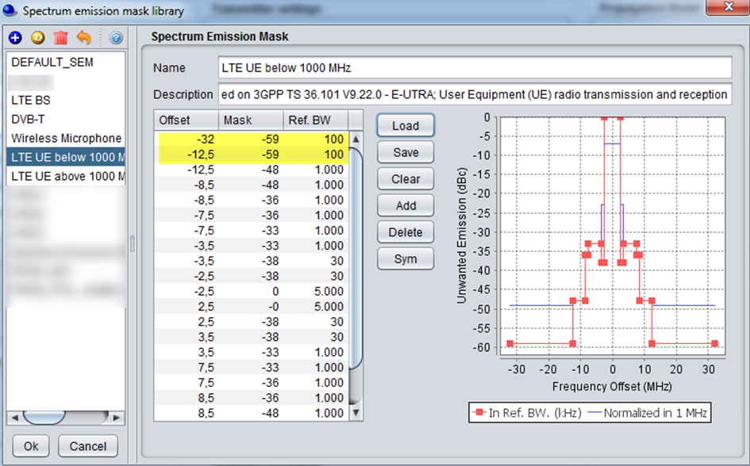
Task: Select mask cell of highlighted -12,5 row
Action: point(251,155)
